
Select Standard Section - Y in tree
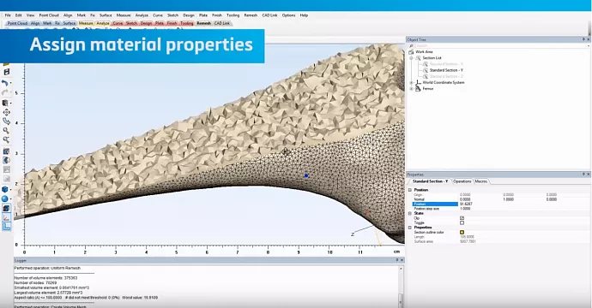click(x=446, y=70)
